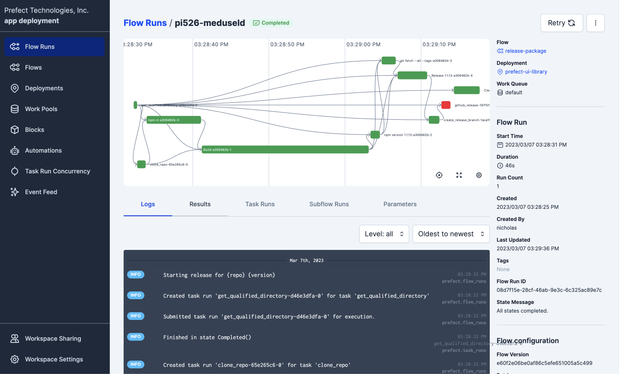Viewport: 619px width, 374px height.
Task: Click the Flow Runs breadcrumb link
Action: (x=145, y=23)
